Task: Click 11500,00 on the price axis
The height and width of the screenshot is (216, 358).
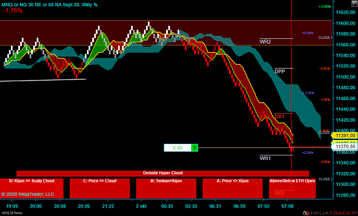Action: coord(345,77)
